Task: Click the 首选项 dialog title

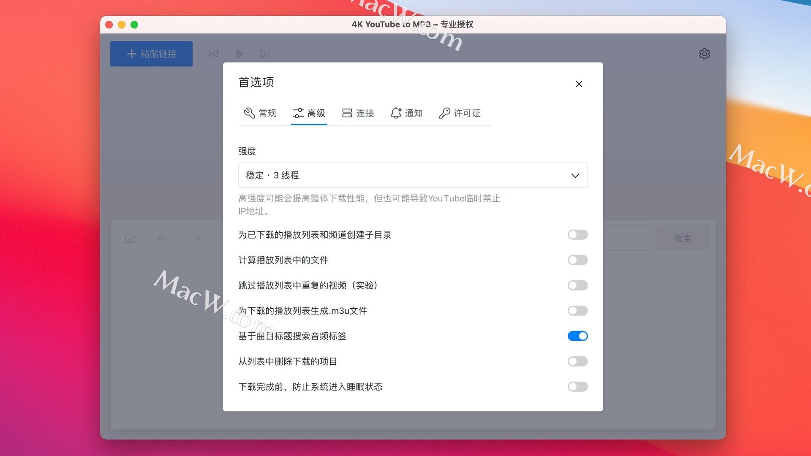Action: point(256,82)
